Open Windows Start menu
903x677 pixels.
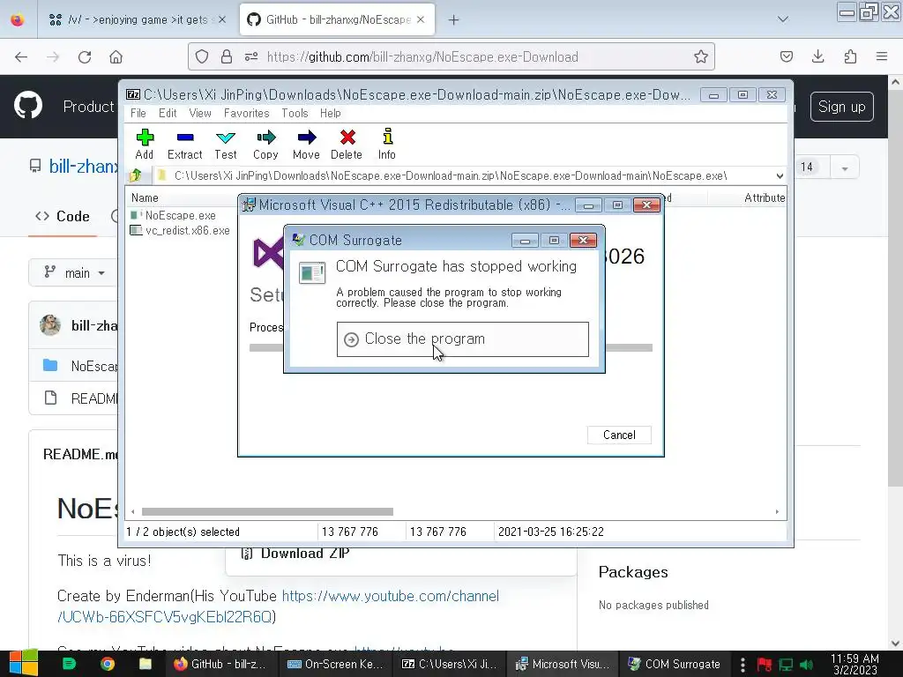23,664
